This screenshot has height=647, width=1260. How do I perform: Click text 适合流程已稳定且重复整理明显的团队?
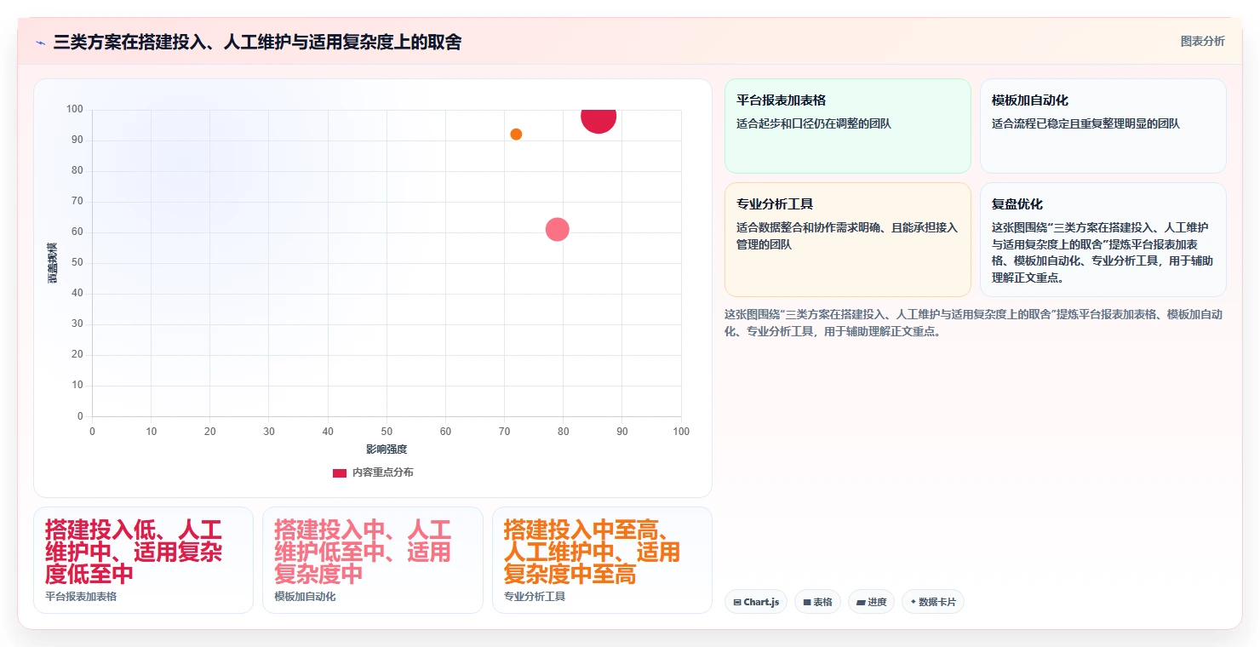coord(1085,123)
